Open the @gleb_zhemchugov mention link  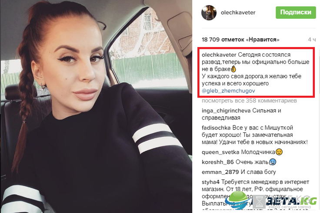[x=228, y=91]
